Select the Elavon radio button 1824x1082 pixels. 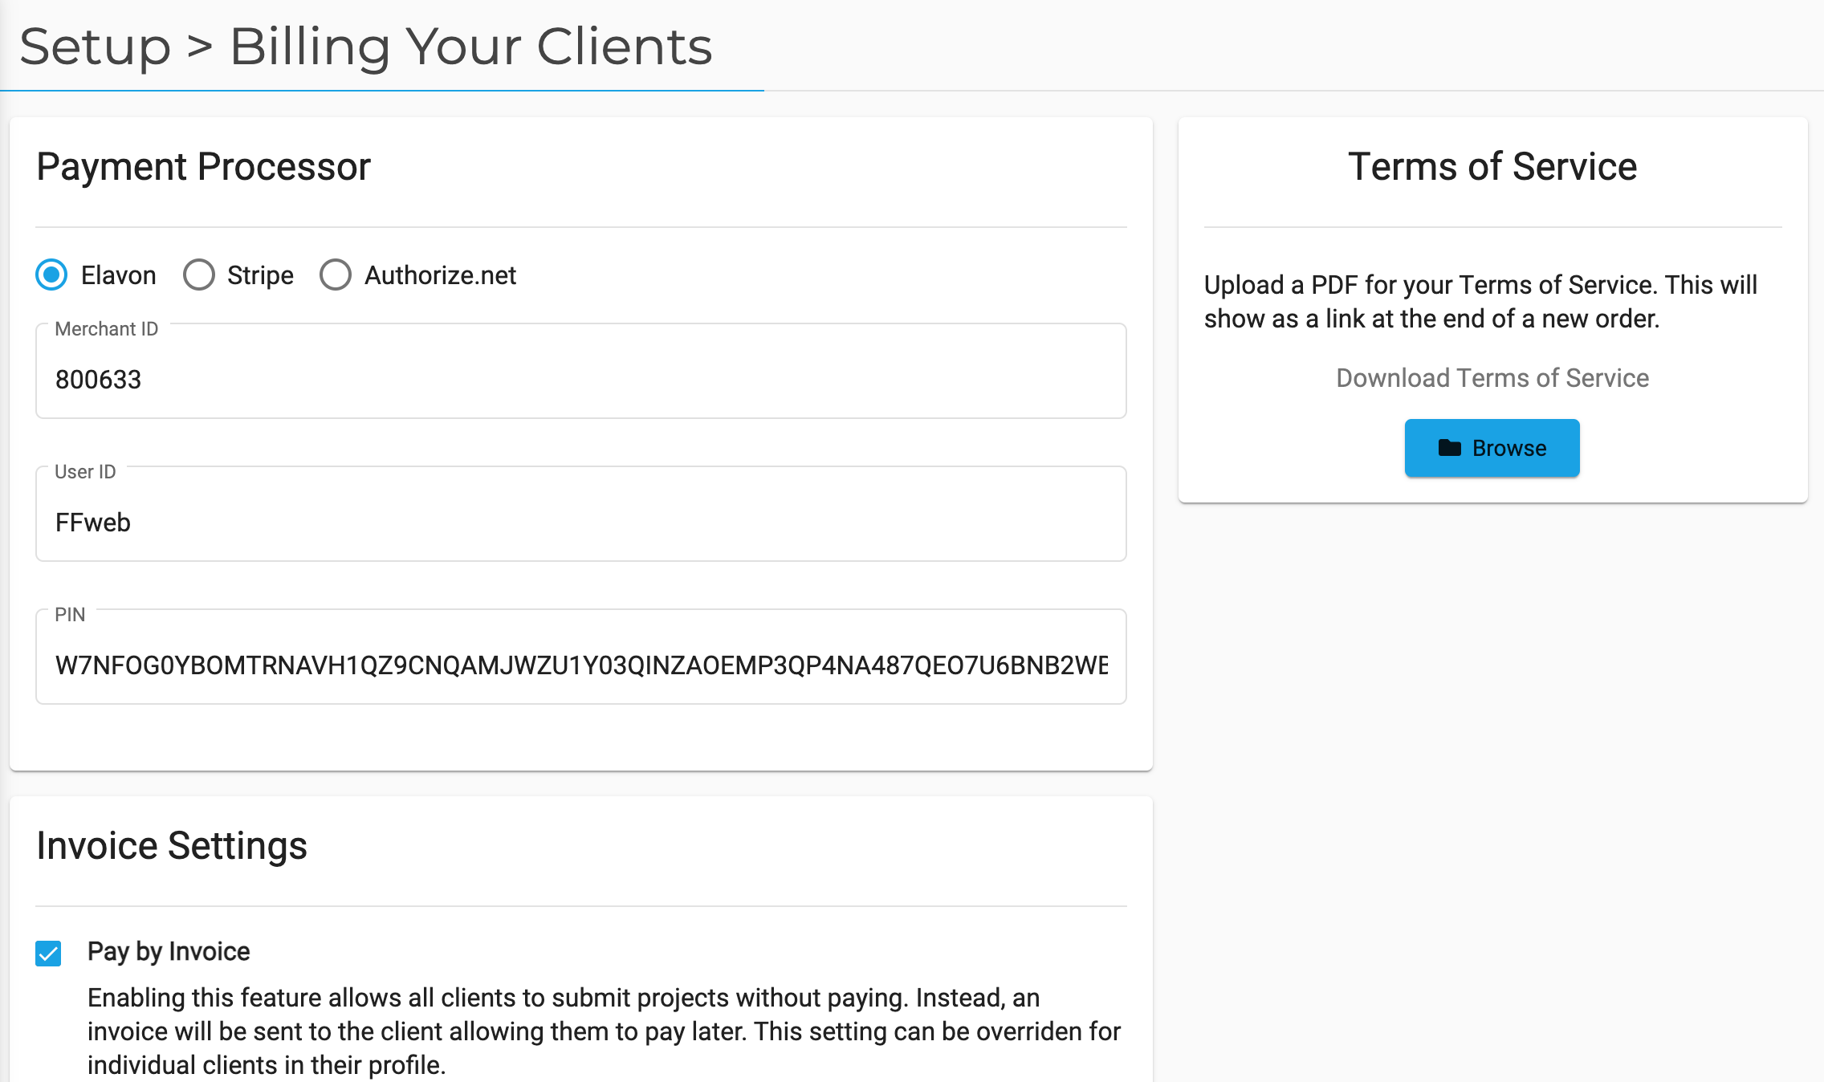click(51, 275)
